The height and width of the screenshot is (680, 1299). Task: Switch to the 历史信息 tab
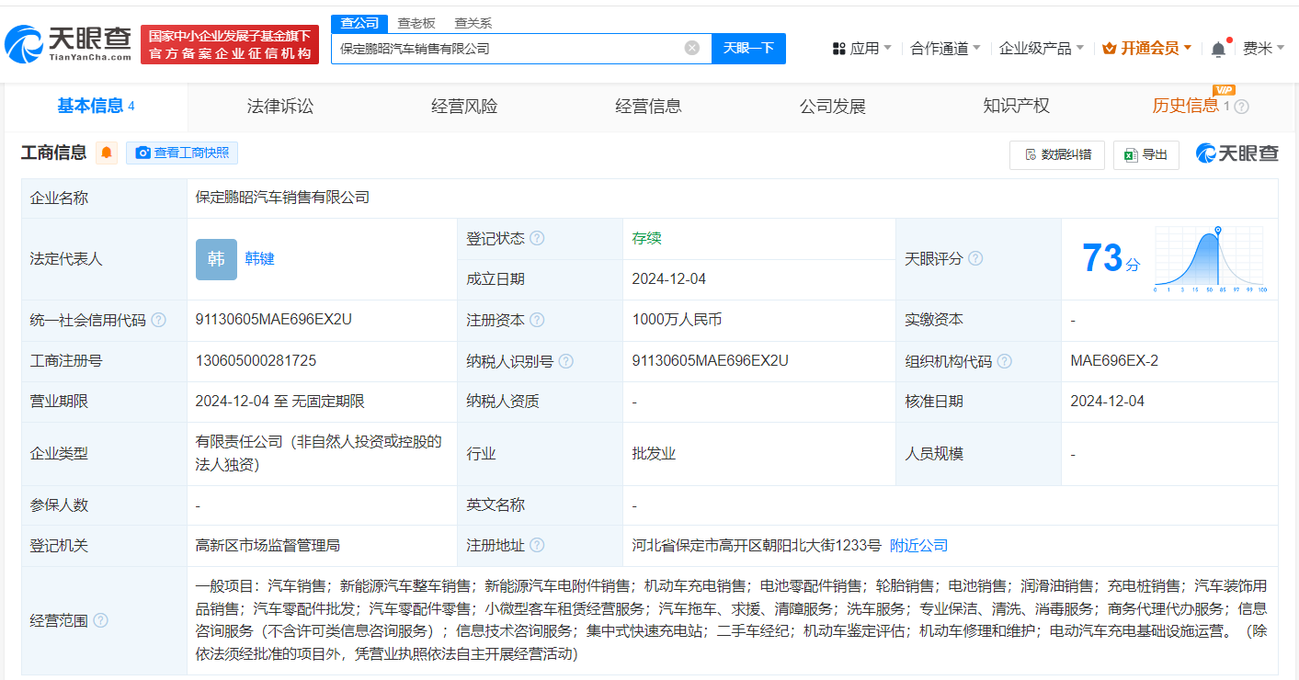click(x=1186, y=107)
